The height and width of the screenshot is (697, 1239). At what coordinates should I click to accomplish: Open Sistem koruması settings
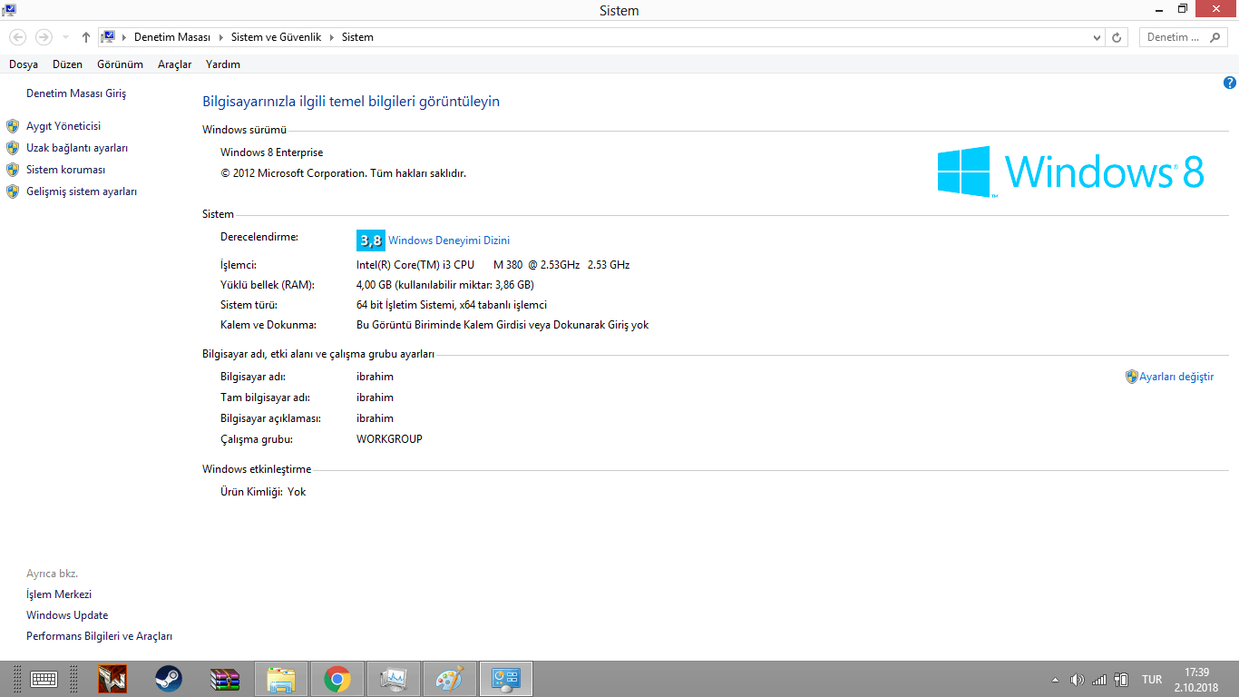pyautogui.click(x=65, y=170)
